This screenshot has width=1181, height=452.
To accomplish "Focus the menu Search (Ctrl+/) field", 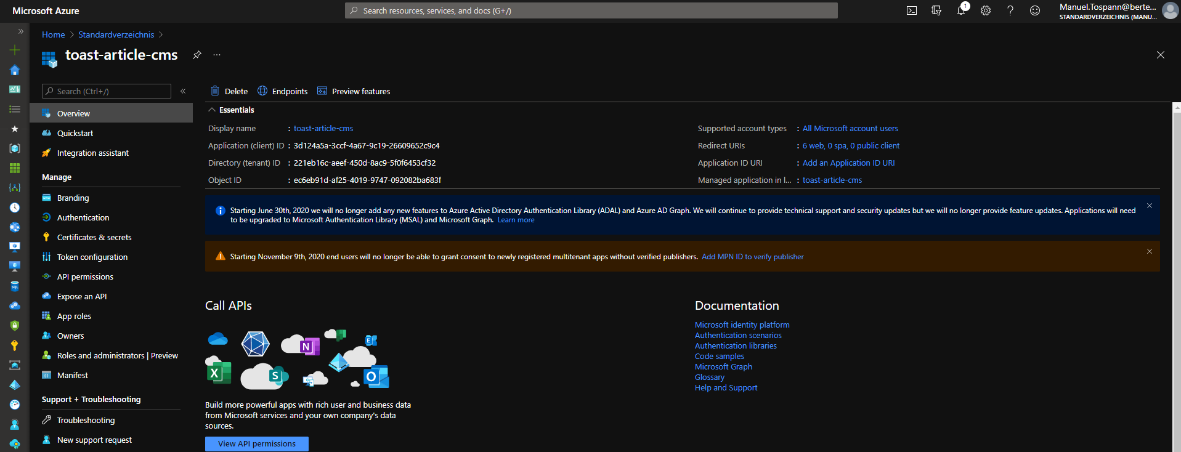I will click(x=107, y=91).
